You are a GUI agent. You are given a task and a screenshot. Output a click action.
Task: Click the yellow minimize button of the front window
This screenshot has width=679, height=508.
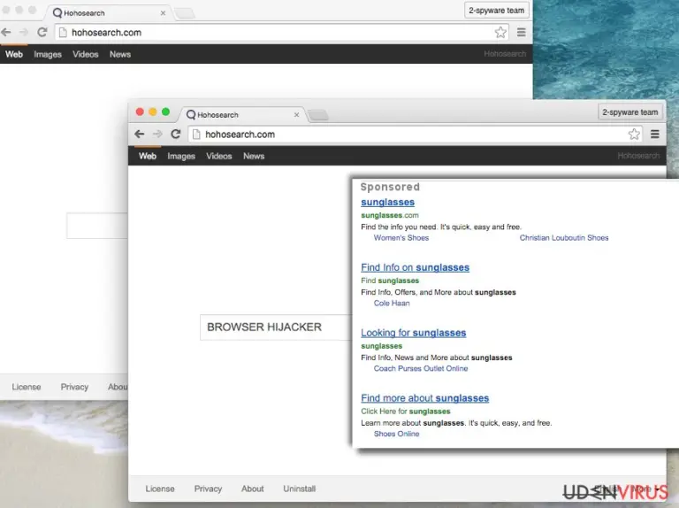[x=153, y=112]
